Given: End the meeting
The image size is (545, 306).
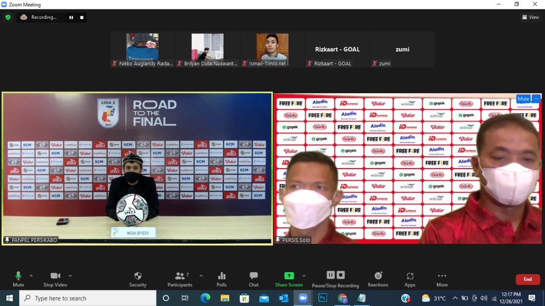Looking at the screenshot, I should 528,279.
